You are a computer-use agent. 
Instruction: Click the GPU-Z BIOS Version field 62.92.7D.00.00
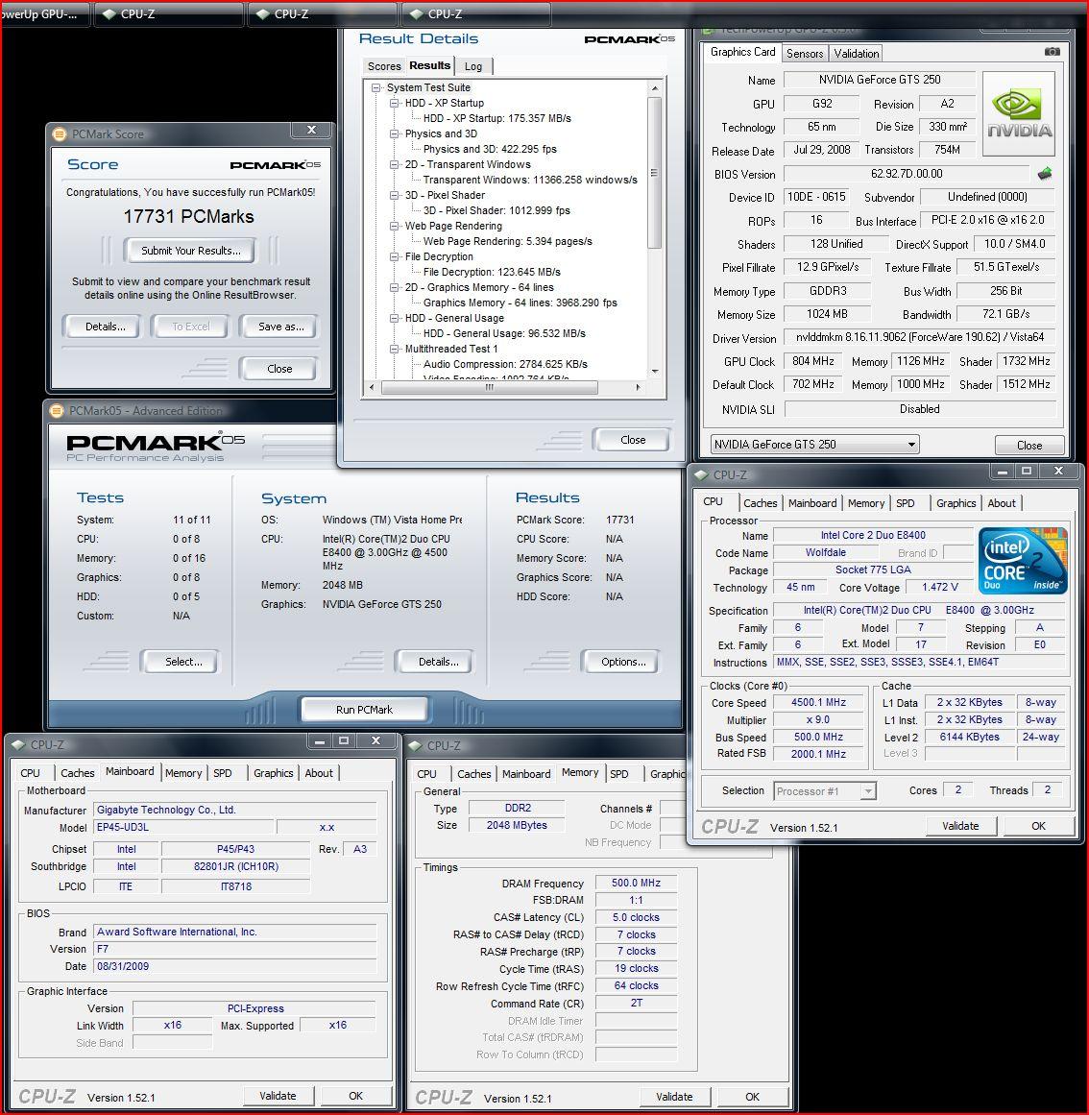click(907, 174)
